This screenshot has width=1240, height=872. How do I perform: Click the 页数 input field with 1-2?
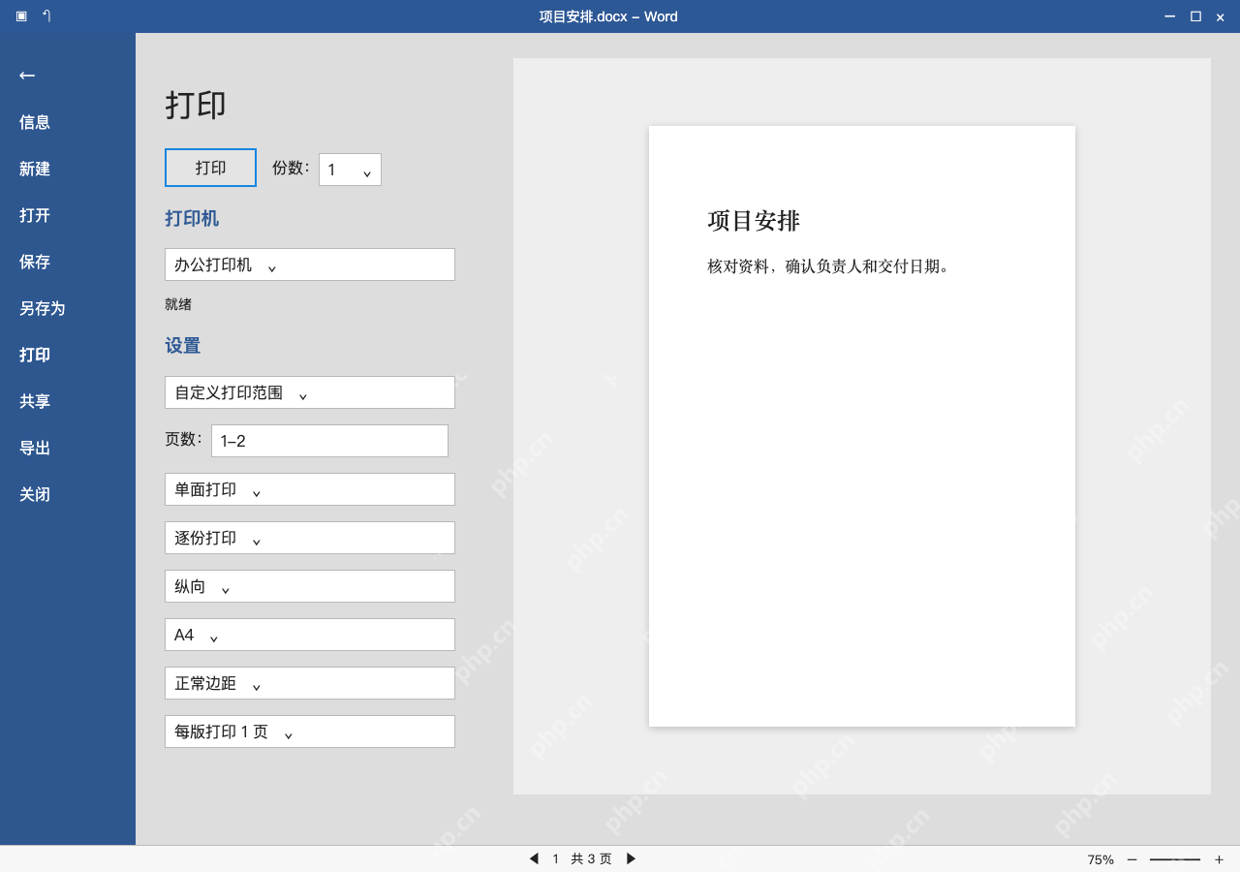point(329,441)
